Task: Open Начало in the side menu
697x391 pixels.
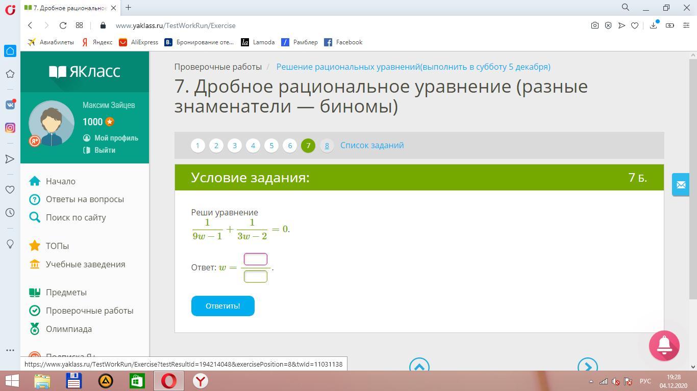Action: pyautogui.click(x=61, y=181)
